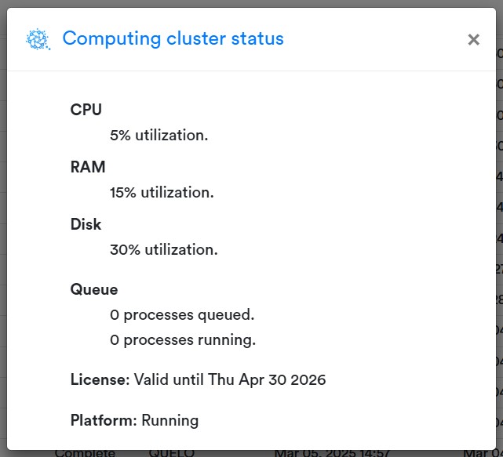Screen dimensions: 503x457
Task: Click the 0 processes running line
Action: [x=183, y=340]
